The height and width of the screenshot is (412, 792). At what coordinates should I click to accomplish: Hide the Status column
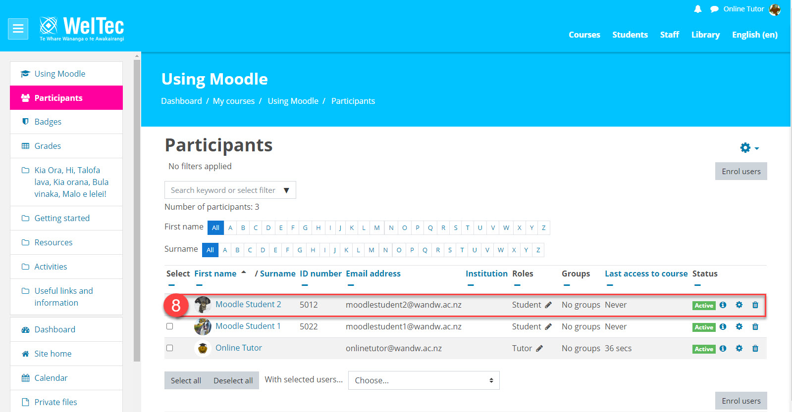pos(697,285)
